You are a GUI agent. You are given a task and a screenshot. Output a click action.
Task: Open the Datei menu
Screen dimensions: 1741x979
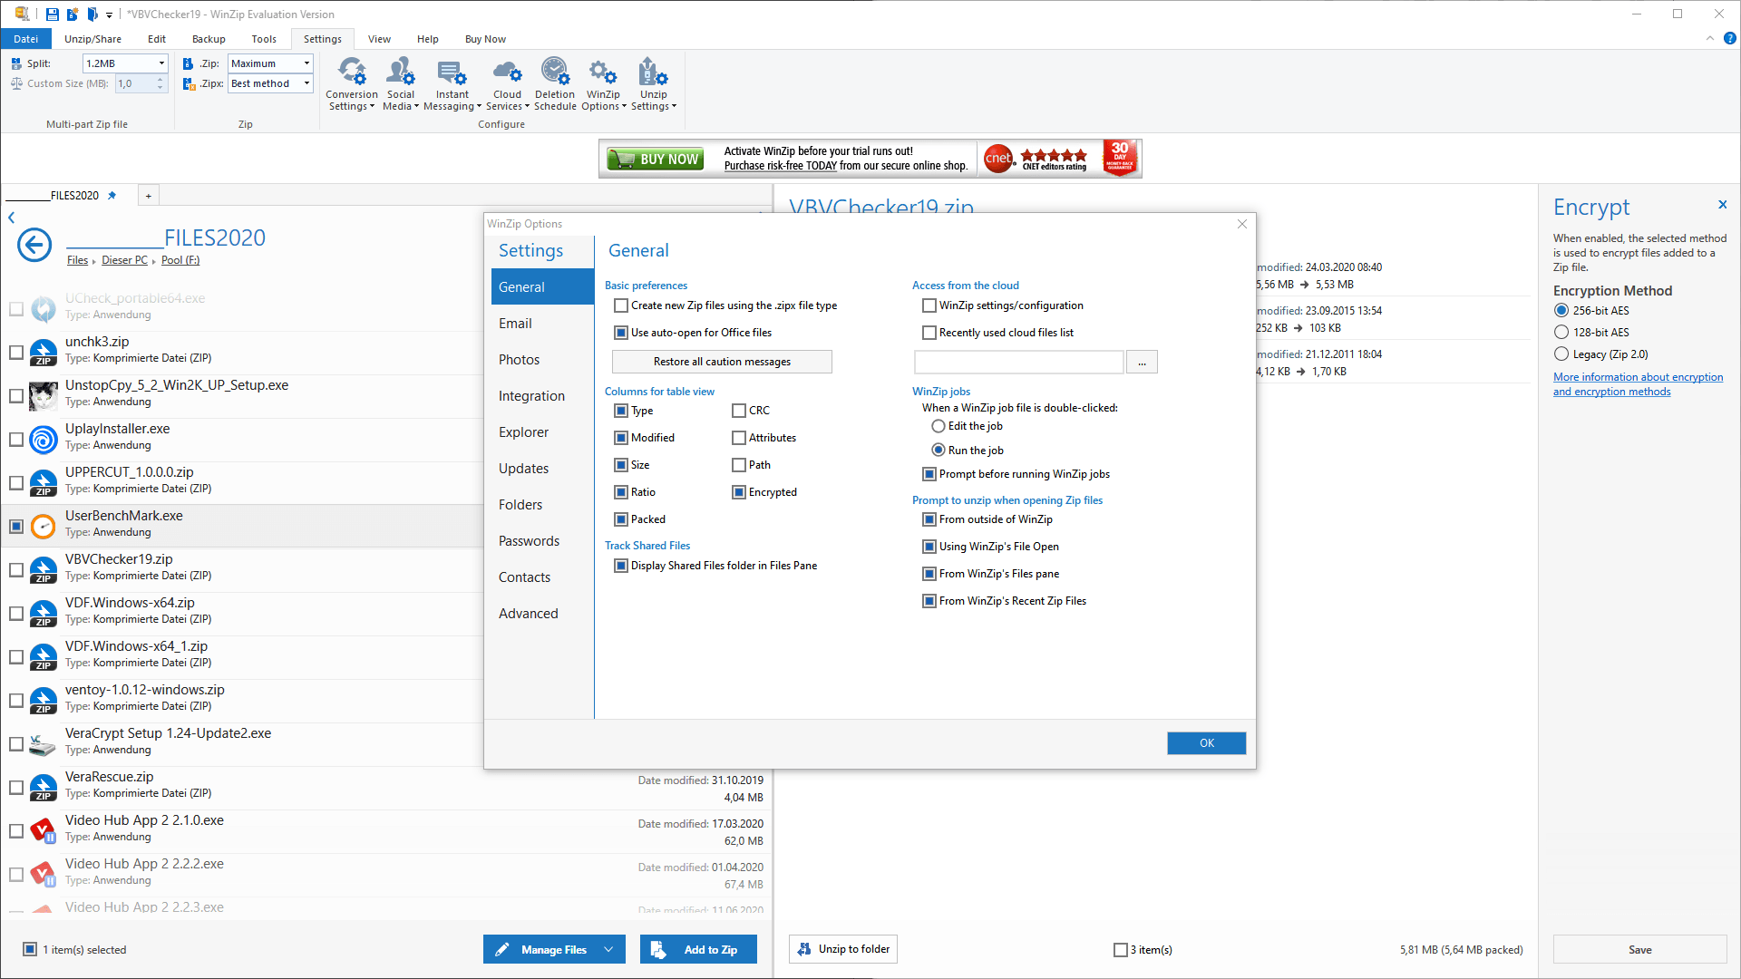(26, 39)
